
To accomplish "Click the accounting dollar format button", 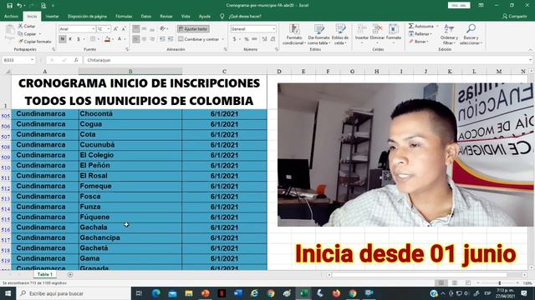I will coord(235,39).
